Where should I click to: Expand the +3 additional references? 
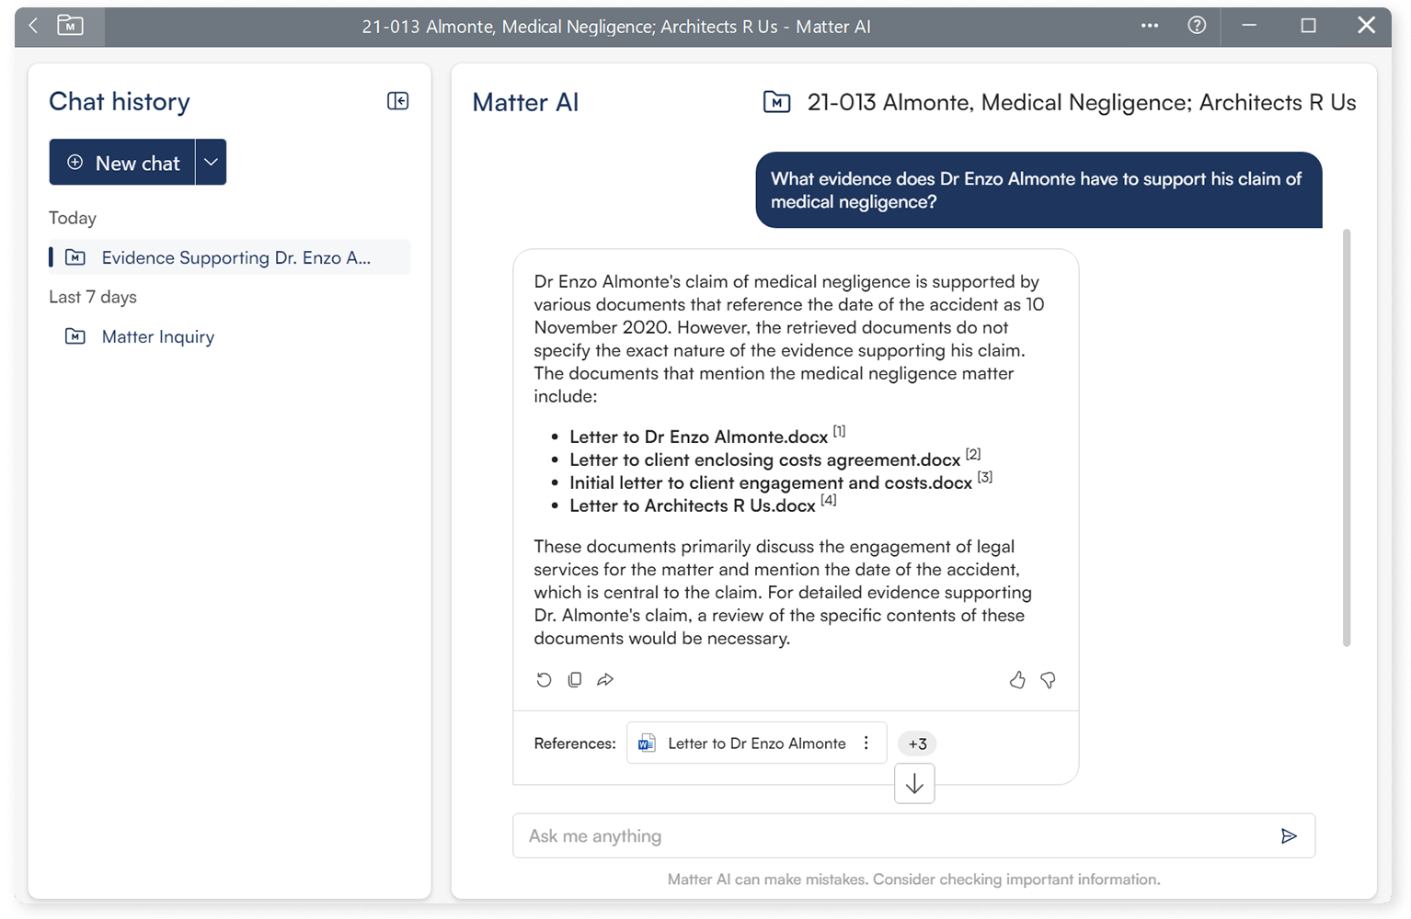coord(917,743)
